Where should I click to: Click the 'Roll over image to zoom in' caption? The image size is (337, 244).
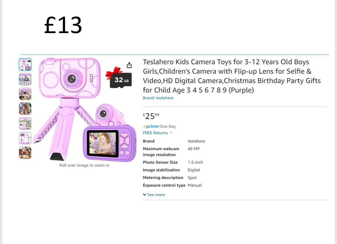click(84, 165)
